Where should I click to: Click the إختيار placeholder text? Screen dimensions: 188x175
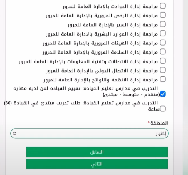click(x=161, y=134)
